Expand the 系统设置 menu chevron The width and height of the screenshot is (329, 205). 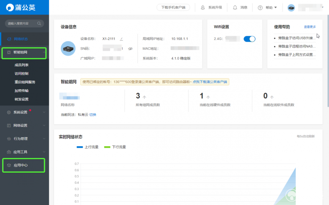(x=44, y=112)
